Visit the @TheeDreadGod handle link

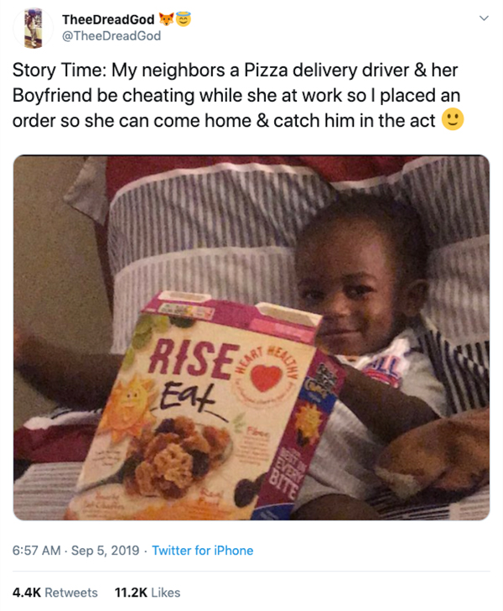click(111, 35)
